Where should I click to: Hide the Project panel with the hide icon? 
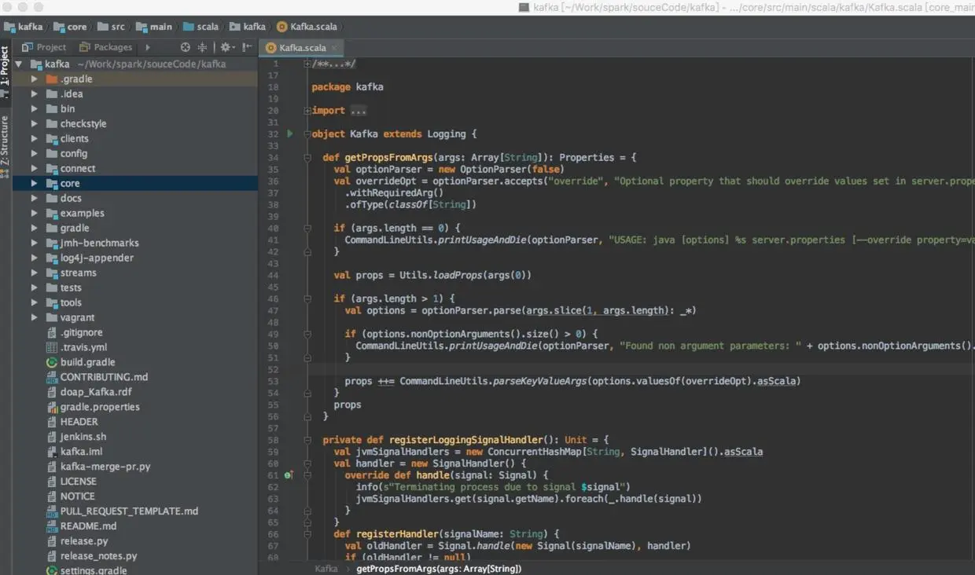(247, 47)
